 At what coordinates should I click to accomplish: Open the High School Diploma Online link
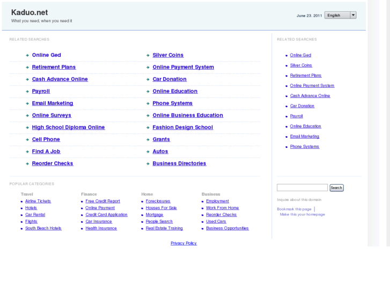68,127
